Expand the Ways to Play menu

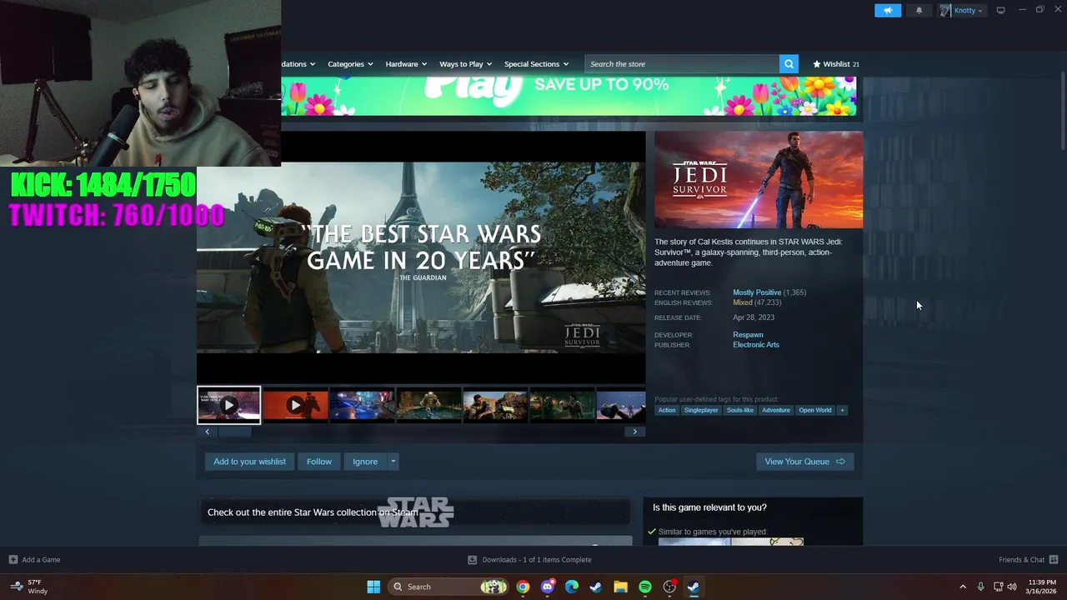click(465, 64)
